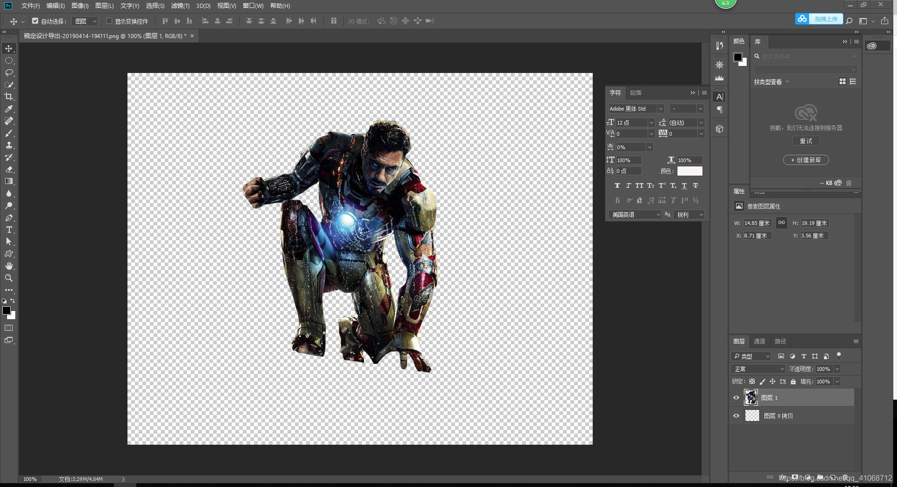897x487 pixels.
Task: Open the Auto-Select 图层 dropdown
Action: point(86,21)
